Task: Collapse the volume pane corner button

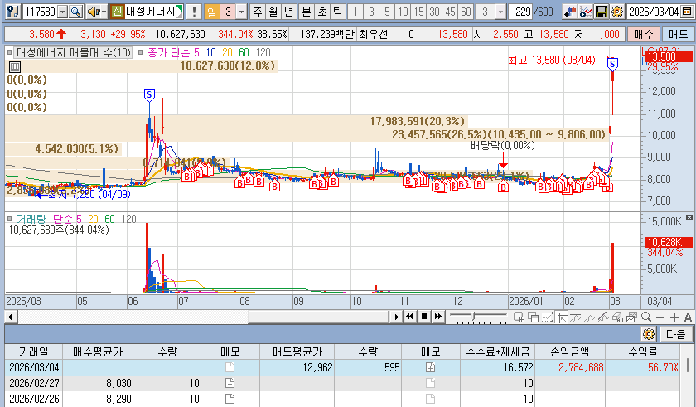Action: 689,217
